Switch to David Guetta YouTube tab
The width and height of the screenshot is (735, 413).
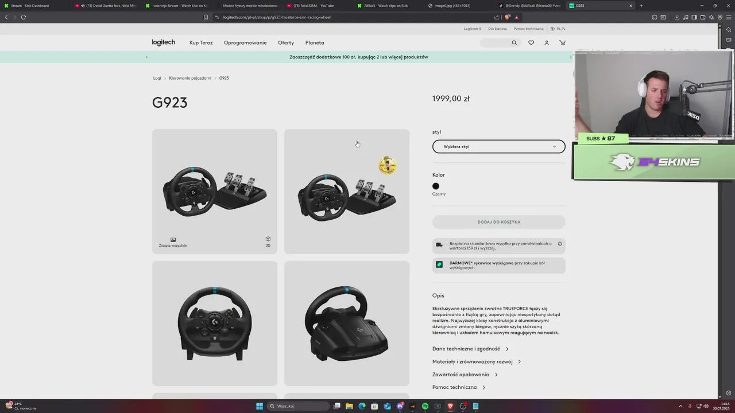pyautogui.click(x=105, y=6)
